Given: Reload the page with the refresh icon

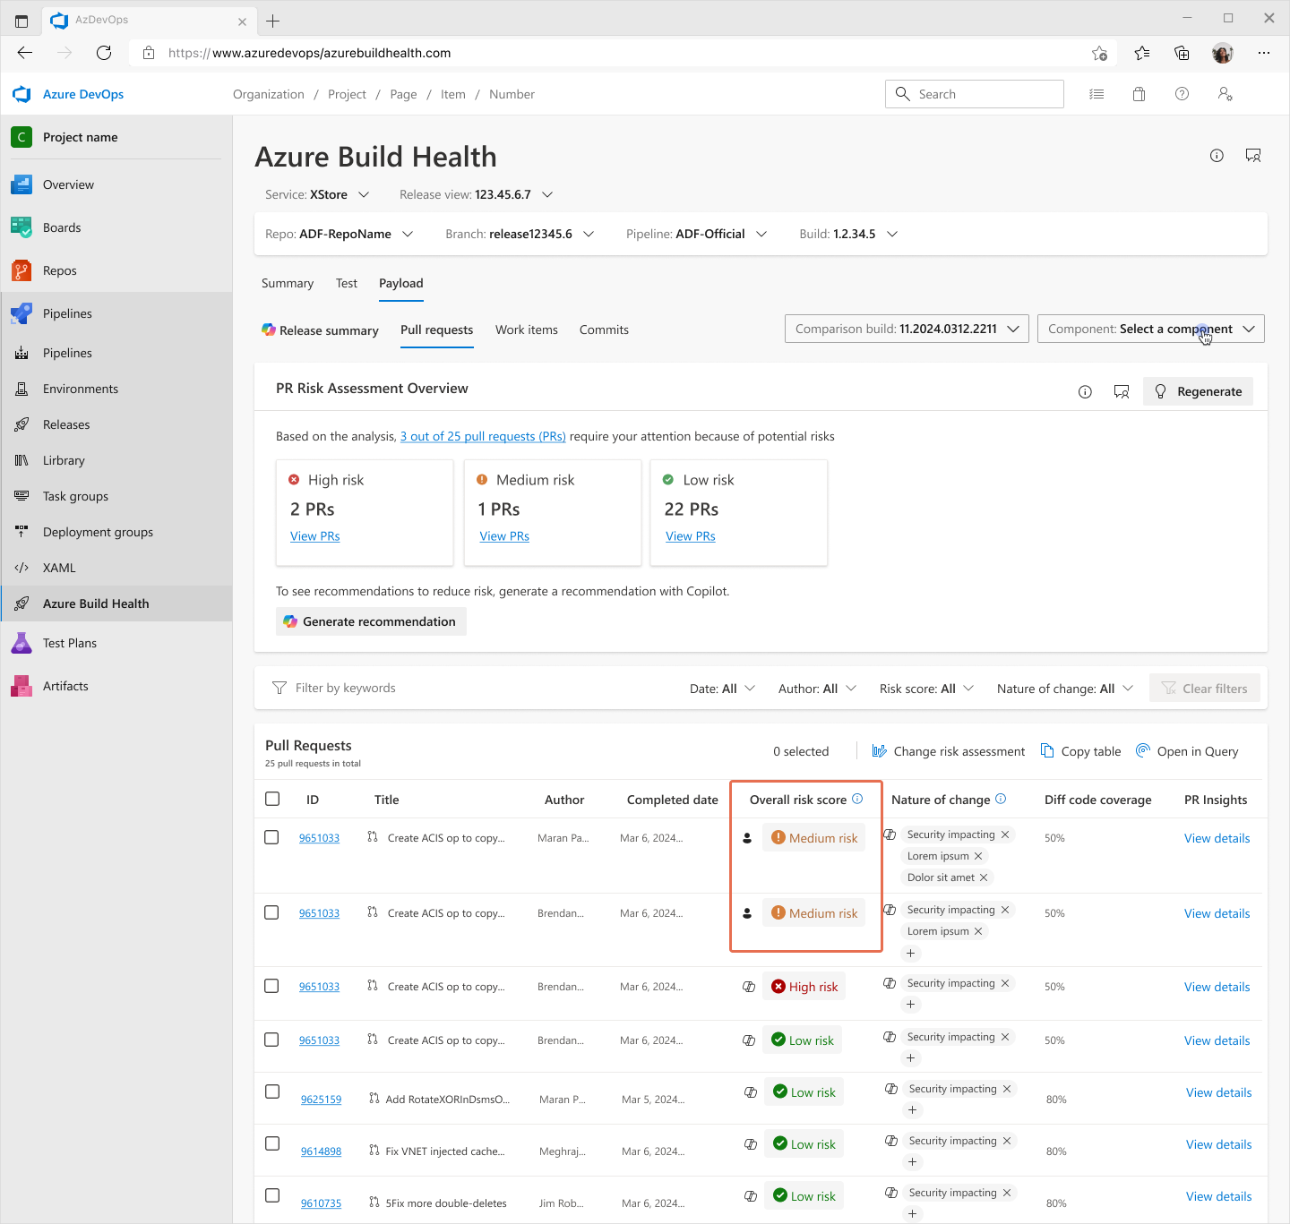Looking at the screenshot, I should (104, 53).
